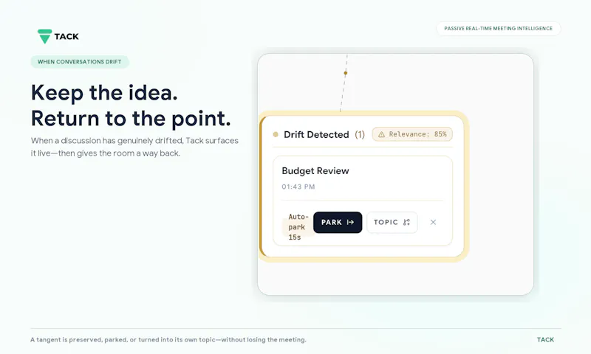
Task: Click the timeline marker dot on dashed line
Action: [x=345, y=73]
